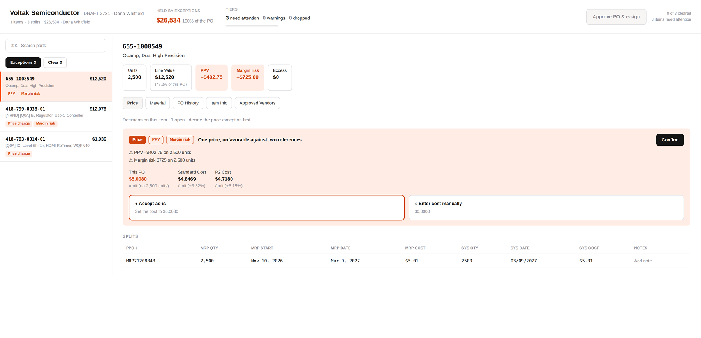Open part 418-793-0014-01 in the list
This screenshot has width=701, height=338.
pos(56,146)
